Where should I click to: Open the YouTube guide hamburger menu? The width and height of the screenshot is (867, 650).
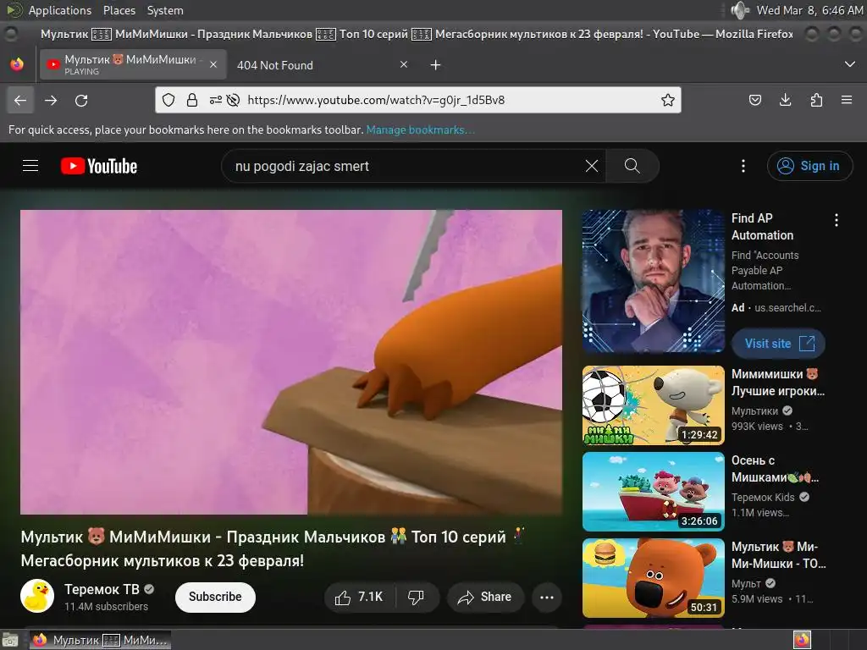click(x=30, y=166)
